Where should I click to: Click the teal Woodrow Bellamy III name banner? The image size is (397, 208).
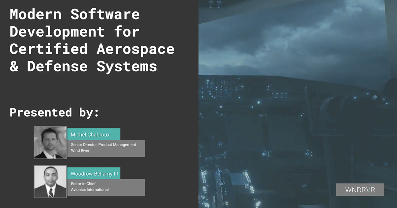[94, 173]
